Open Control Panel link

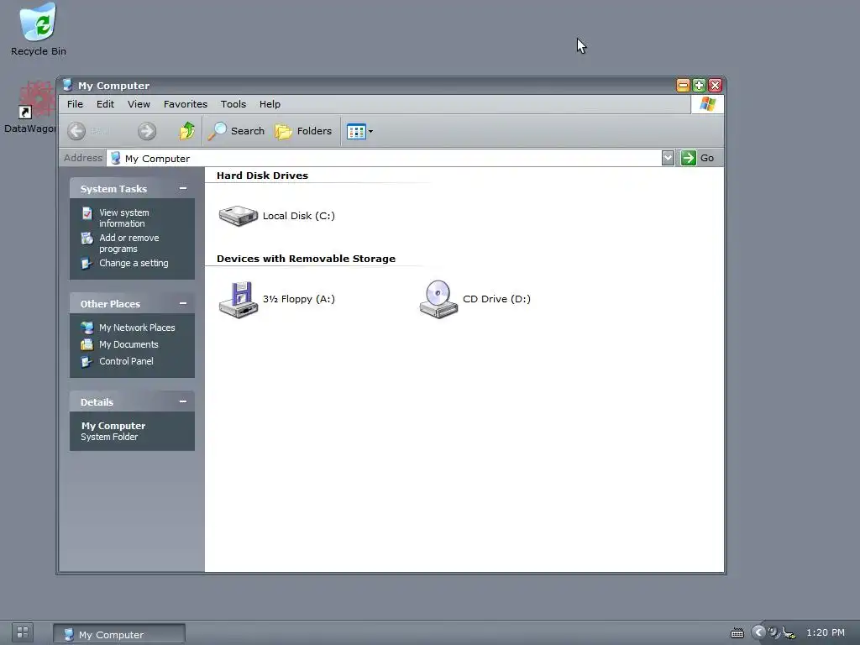126,361
